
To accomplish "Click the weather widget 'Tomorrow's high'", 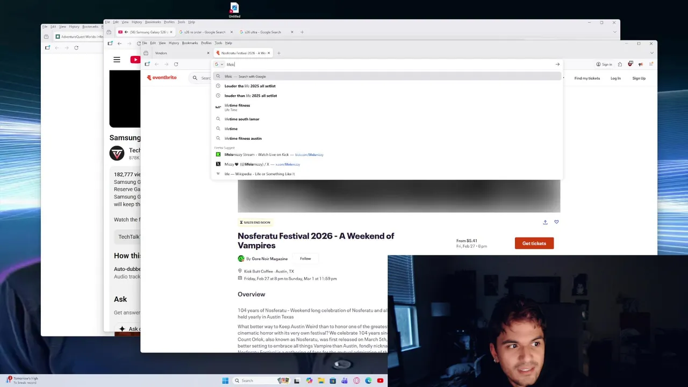I will tap(22, 380).
